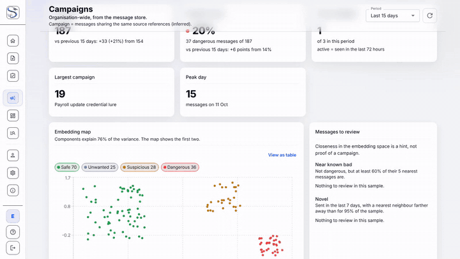Click the View as table link
The image size is (460, 259).
click(282, 155)
